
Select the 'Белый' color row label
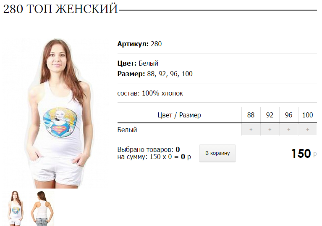click(127, 130)
